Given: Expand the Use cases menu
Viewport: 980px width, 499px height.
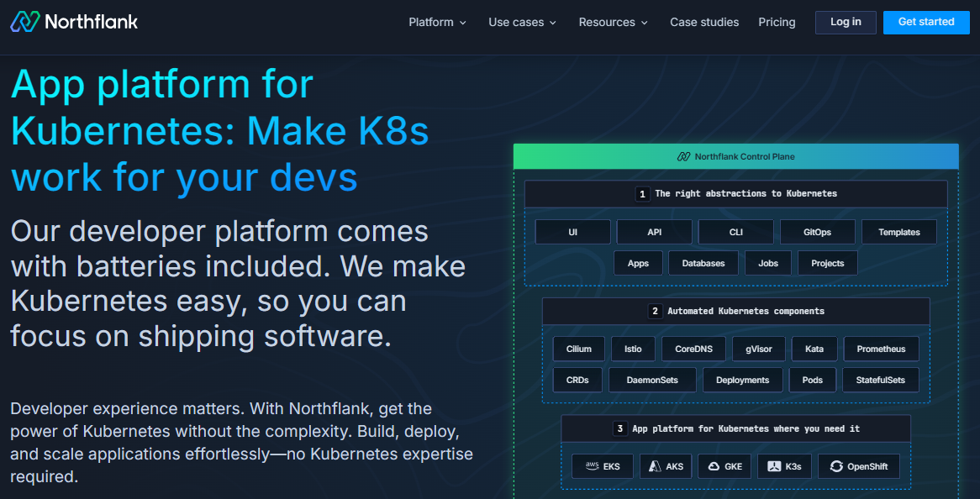Looking at the screenshot, I should pyautogui.click(x=523, y=22).
